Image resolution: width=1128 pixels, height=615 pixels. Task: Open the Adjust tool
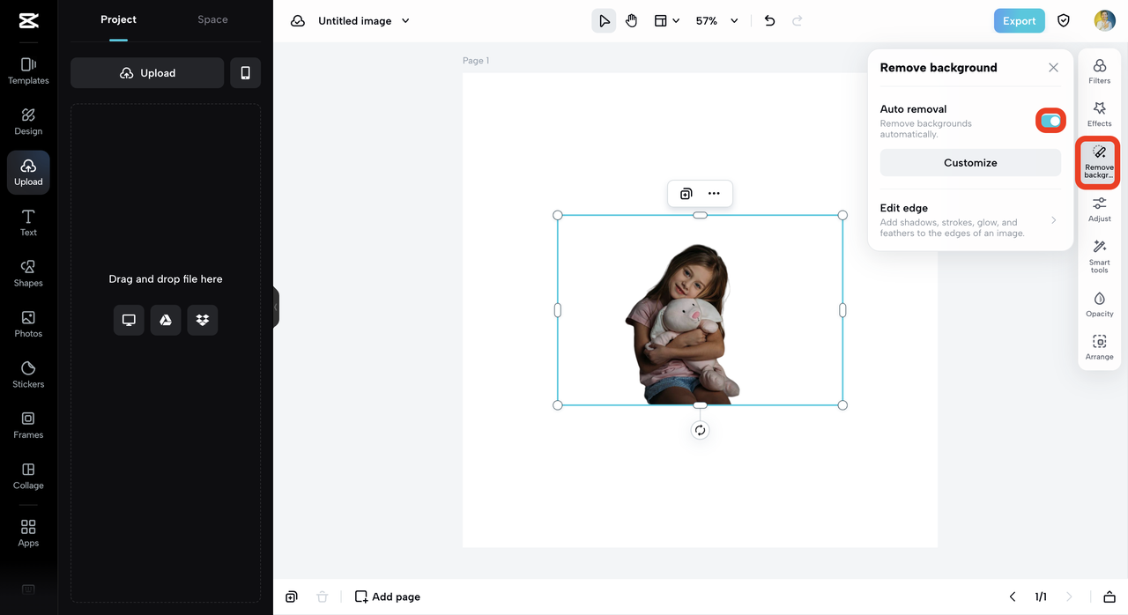[1099, 210]
